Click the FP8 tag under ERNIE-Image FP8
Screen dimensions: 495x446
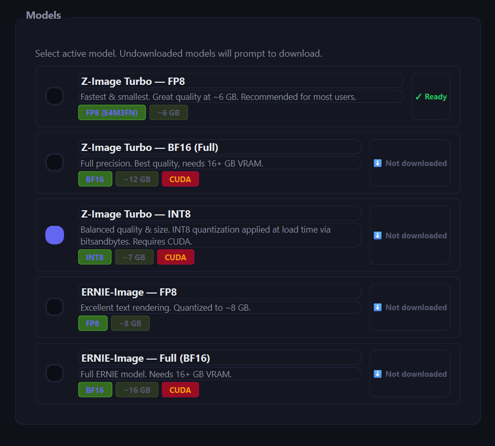93,324
